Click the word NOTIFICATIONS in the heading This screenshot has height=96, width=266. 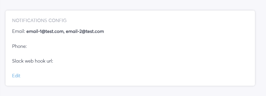(30, 21)
